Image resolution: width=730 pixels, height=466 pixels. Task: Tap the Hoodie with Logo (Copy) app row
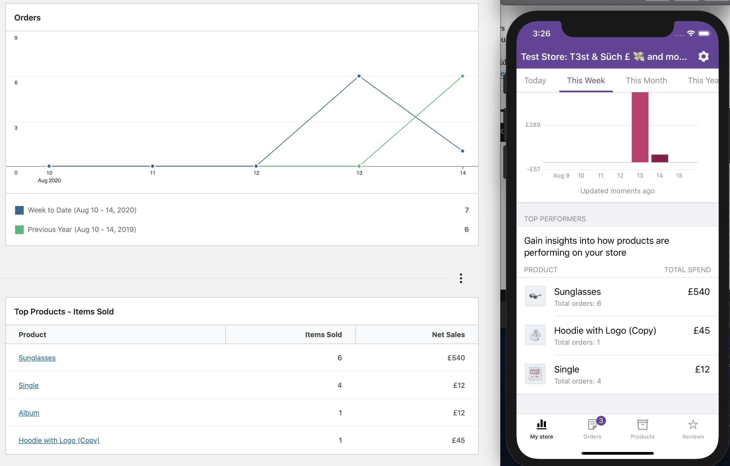(617, 335)
